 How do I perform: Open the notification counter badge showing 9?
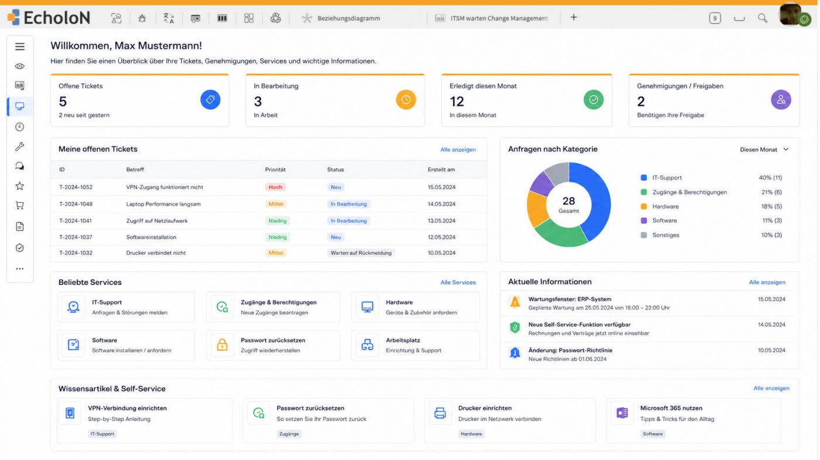(x=715, y=18)
